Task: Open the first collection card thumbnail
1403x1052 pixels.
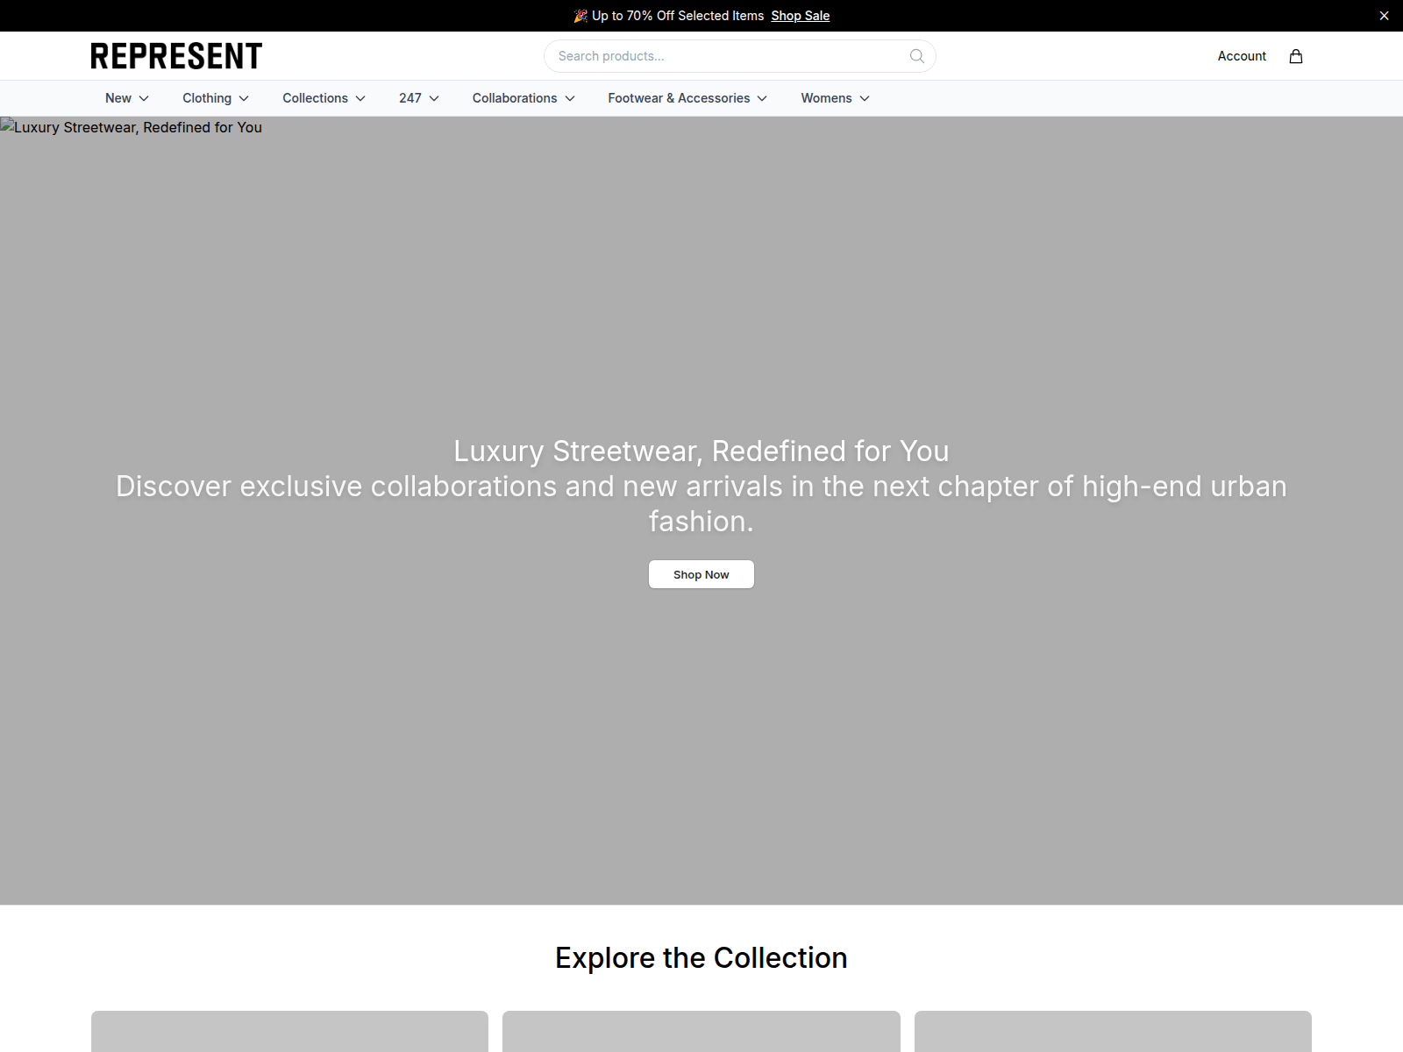Action: (x=289, y=1031)
